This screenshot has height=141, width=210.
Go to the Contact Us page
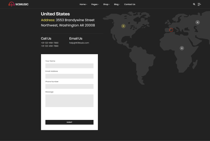129,4
